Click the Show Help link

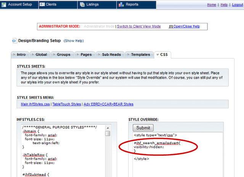click(x=74, y=41)
